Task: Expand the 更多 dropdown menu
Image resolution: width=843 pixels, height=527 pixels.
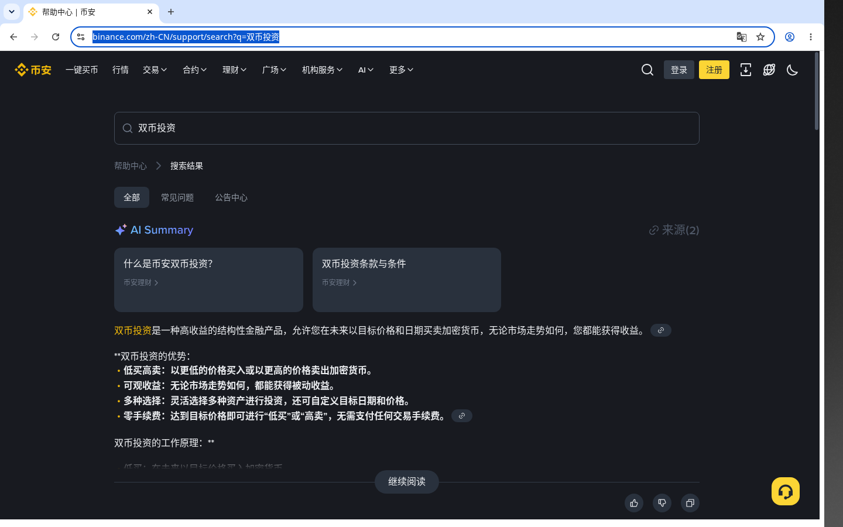Action: (x=402, y=70)
